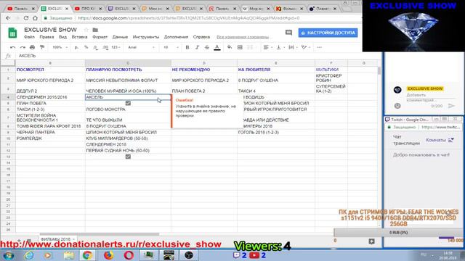Print the spreadsheet via printer icon

coord(32,47)
